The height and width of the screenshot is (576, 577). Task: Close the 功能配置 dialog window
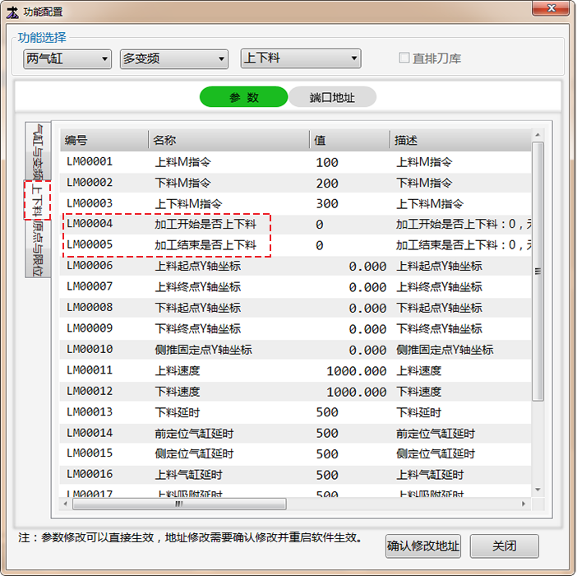[x=551, y=8]
